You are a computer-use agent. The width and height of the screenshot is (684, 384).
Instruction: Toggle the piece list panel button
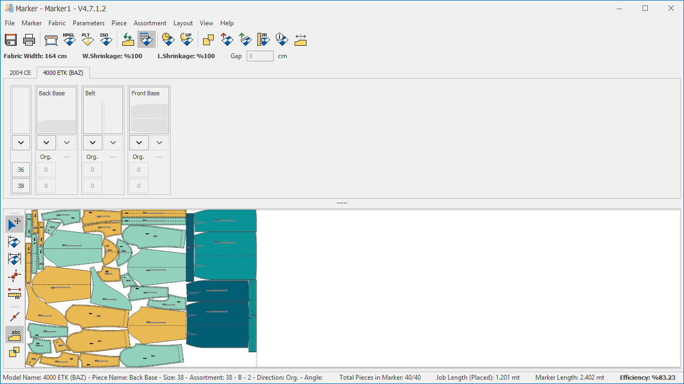[146, 40]
